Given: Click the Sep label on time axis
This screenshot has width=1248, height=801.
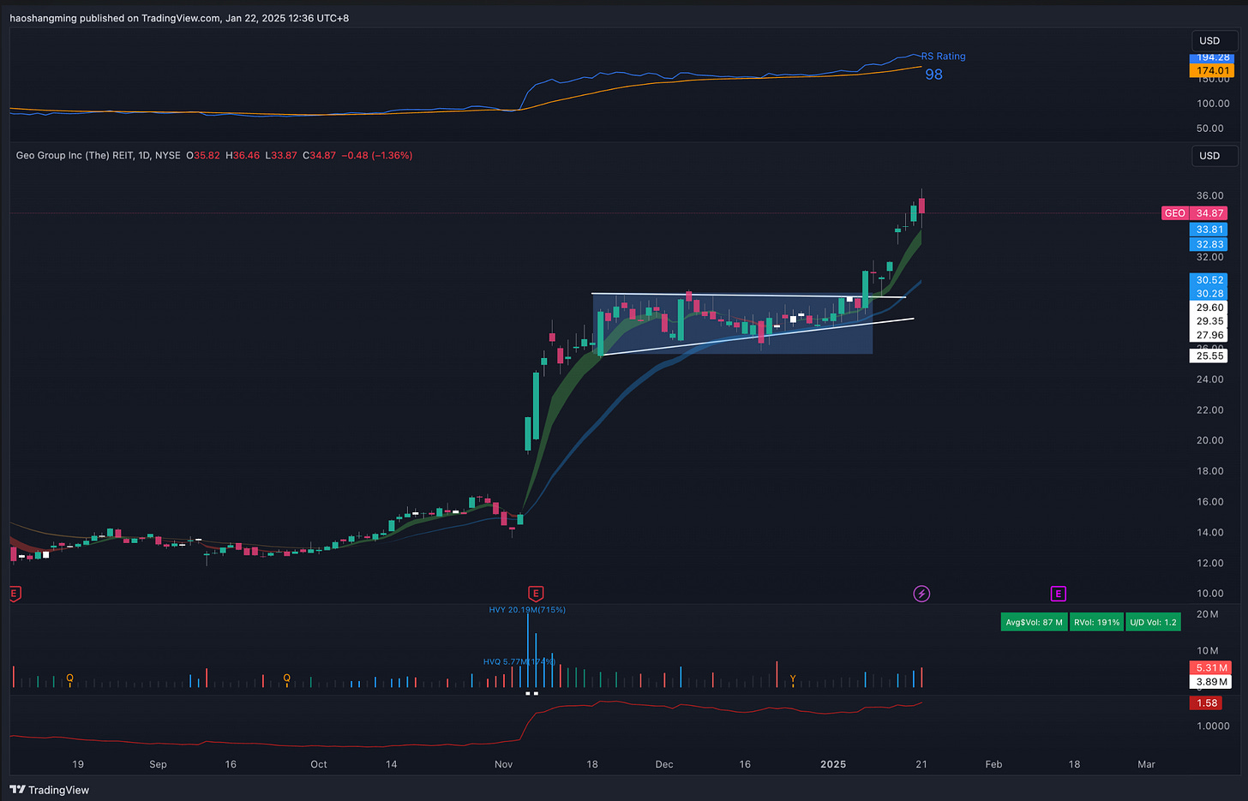Looking at the screenshot, I should pyautogui.click(x=158, y=764).
